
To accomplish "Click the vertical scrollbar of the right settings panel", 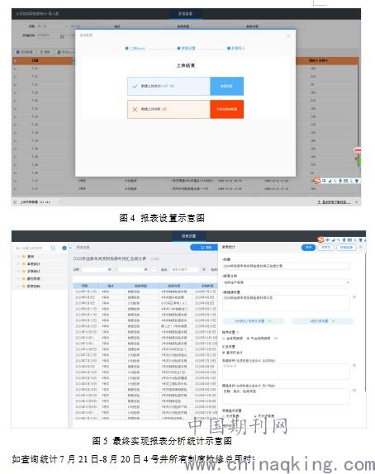I will pos(365,322).
